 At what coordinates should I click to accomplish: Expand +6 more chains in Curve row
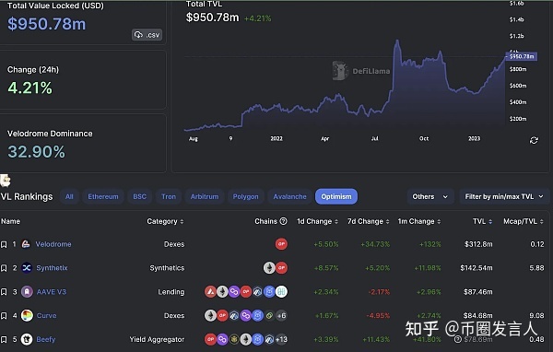[x=281, y=316]
